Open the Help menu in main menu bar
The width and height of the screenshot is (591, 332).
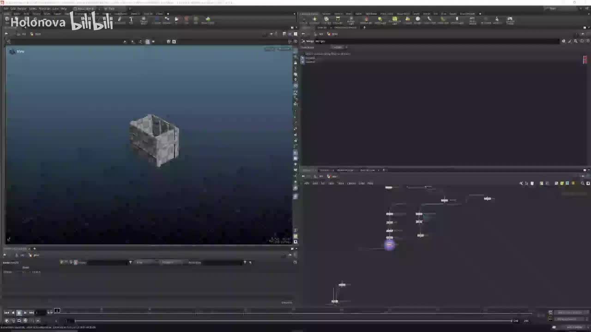coord(64,8)
